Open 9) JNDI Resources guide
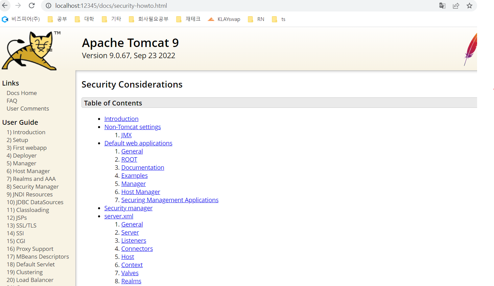This screenshot has height=286, width=494. [30, 194]
